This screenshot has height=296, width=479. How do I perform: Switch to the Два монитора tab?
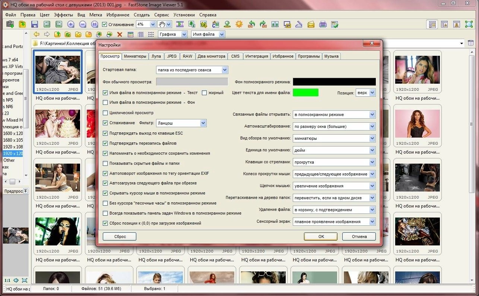coord(212,57)
